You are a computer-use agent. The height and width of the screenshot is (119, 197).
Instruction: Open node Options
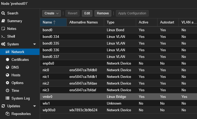click(x=20, y=83)
